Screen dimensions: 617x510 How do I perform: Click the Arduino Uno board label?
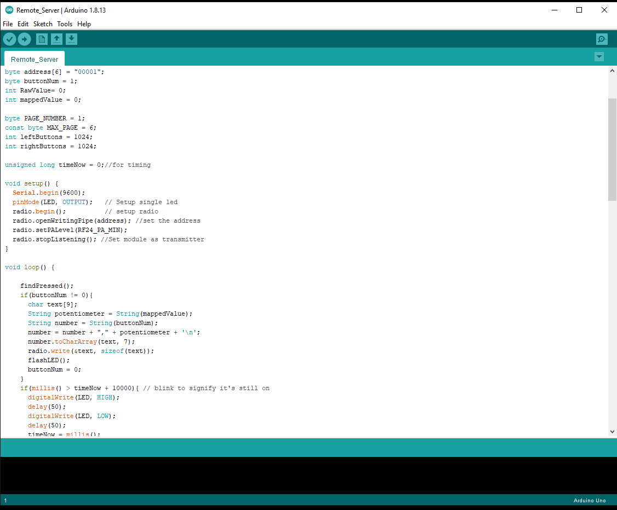coord(590,500)
